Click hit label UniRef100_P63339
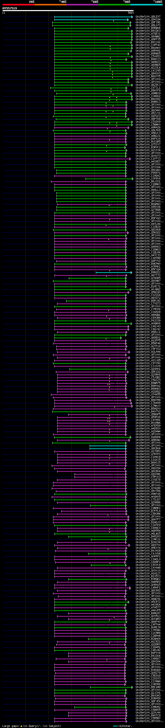165x728 pixels. [x=148, y=321]
